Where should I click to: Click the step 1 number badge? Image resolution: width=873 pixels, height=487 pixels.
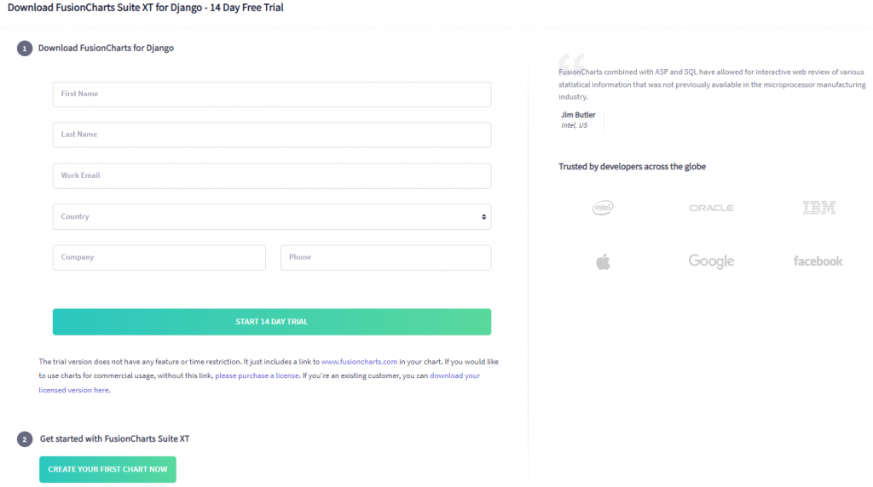(x=24, y=49)
